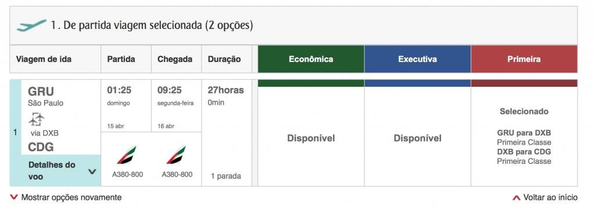Click the teal airplane icon in header
The width and height of the screenshot is (595, 209).
pyautogui.click(x=31, y=25)
